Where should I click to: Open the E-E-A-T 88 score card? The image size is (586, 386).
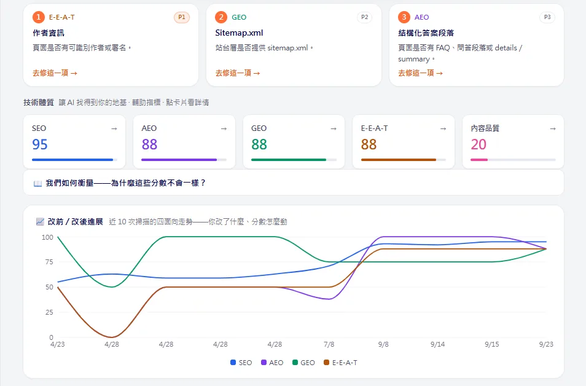(403, 142)
